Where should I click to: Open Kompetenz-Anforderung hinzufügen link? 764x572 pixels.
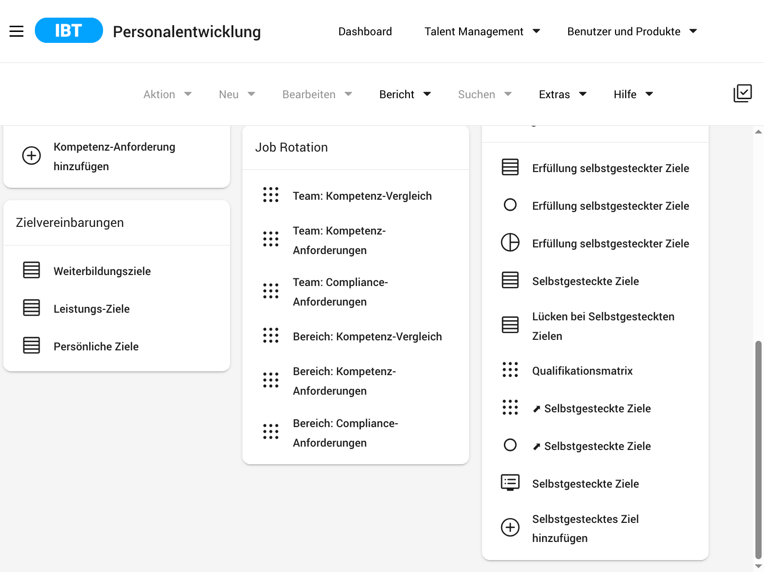(x=115, y=156)
